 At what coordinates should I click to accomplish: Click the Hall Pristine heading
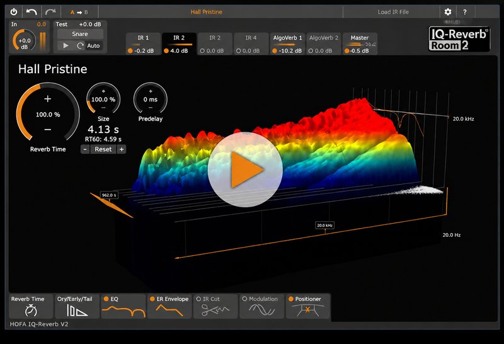[x=53, y=69]
